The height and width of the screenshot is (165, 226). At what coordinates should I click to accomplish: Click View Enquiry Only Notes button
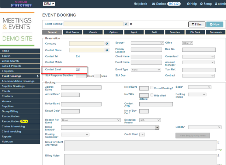click(x=193, y=136)
